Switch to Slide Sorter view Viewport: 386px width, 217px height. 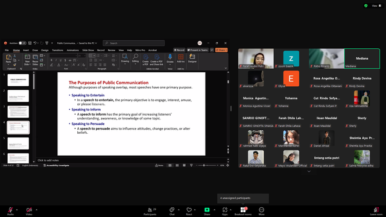177,165
